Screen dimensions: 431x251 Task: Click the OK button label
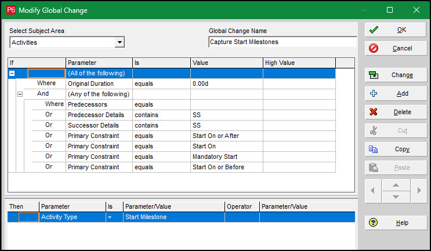[x=401, y=30]
